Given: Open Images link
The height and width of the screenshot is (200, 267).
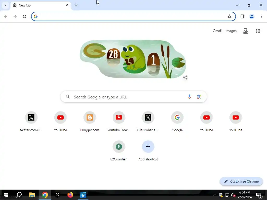Looking at the screenshot, I should tap(231, 31).
